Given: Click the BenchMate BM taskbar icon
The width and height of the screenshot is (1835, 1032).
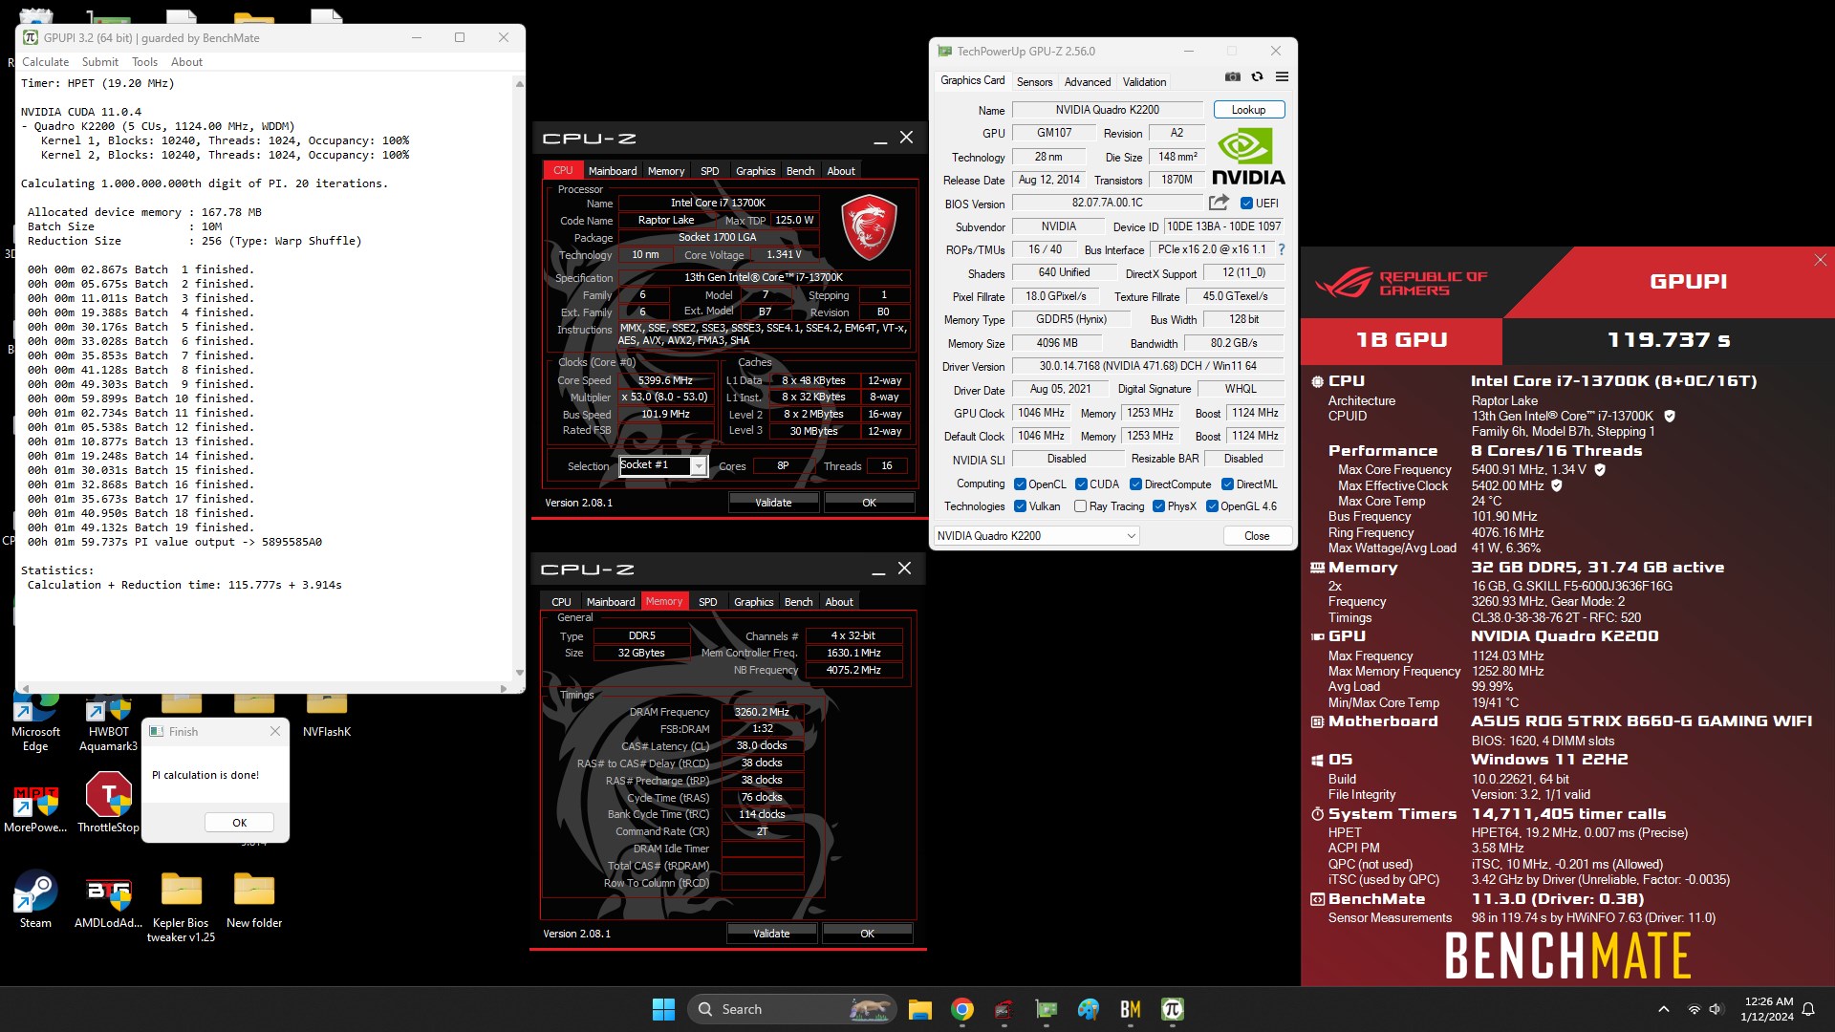Looking at the screenshot, I should pyautogui.click(x=1131, y=1009).
